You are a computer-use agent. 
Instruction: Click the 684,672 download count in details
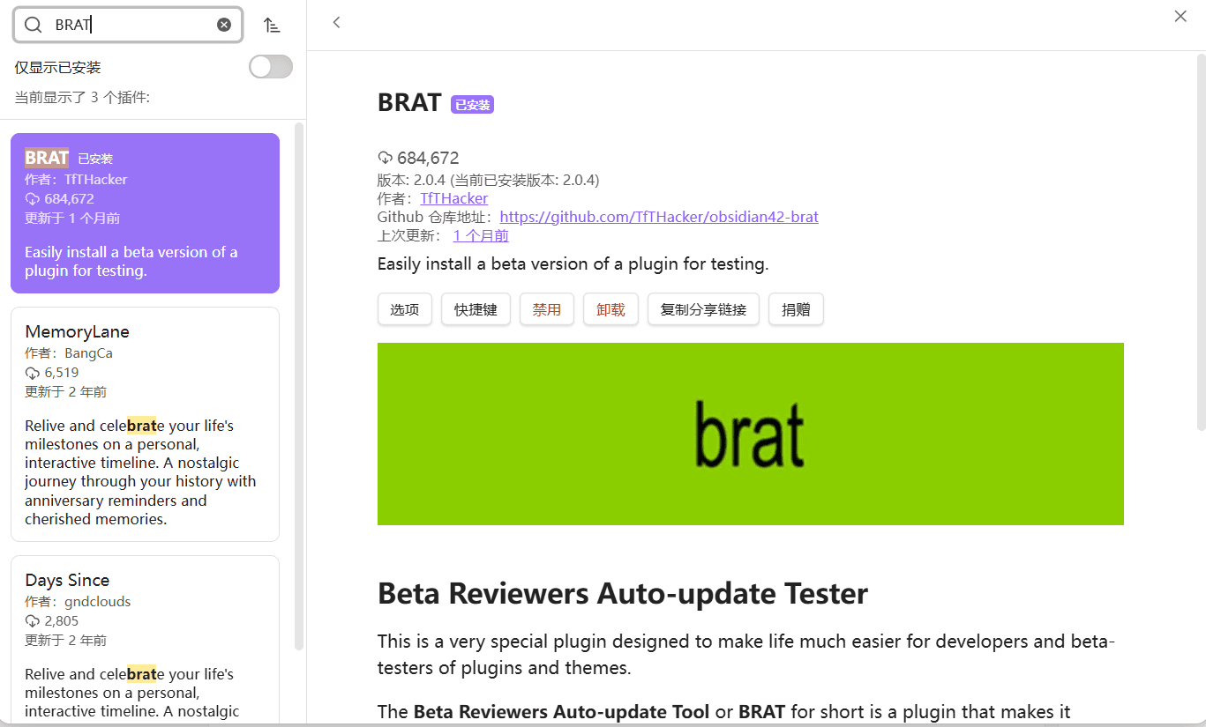click(x=418, y=159)
